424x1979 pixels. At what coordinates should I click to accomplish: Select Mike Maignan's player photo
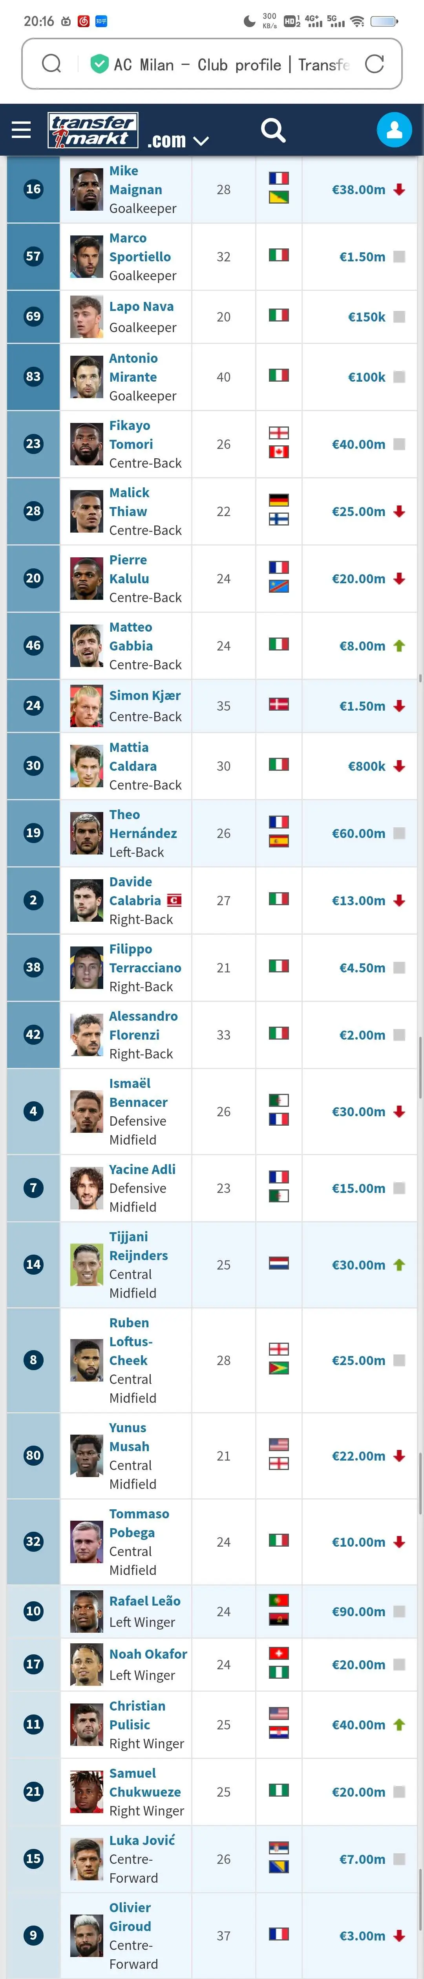click(x=87, y=190)
